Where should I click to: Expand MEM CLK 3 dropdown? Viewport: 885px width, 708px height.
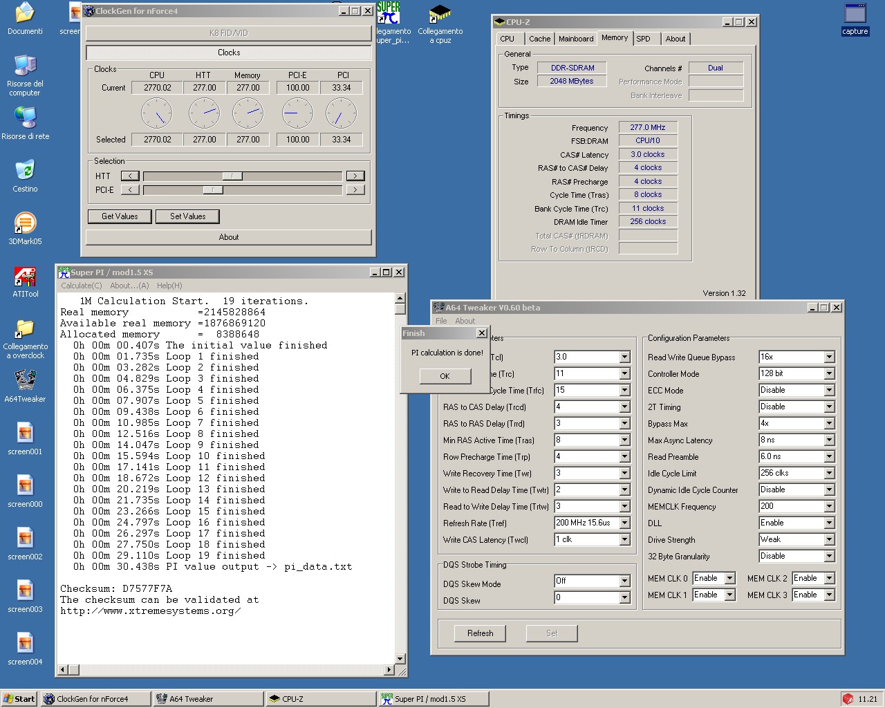click(x=829, y=595)
